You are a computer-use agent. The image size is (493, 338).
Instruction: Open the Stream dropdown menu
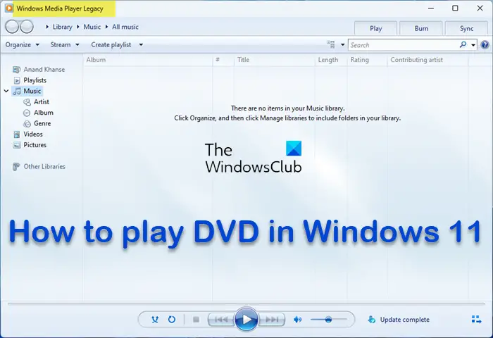pos(65,44)
